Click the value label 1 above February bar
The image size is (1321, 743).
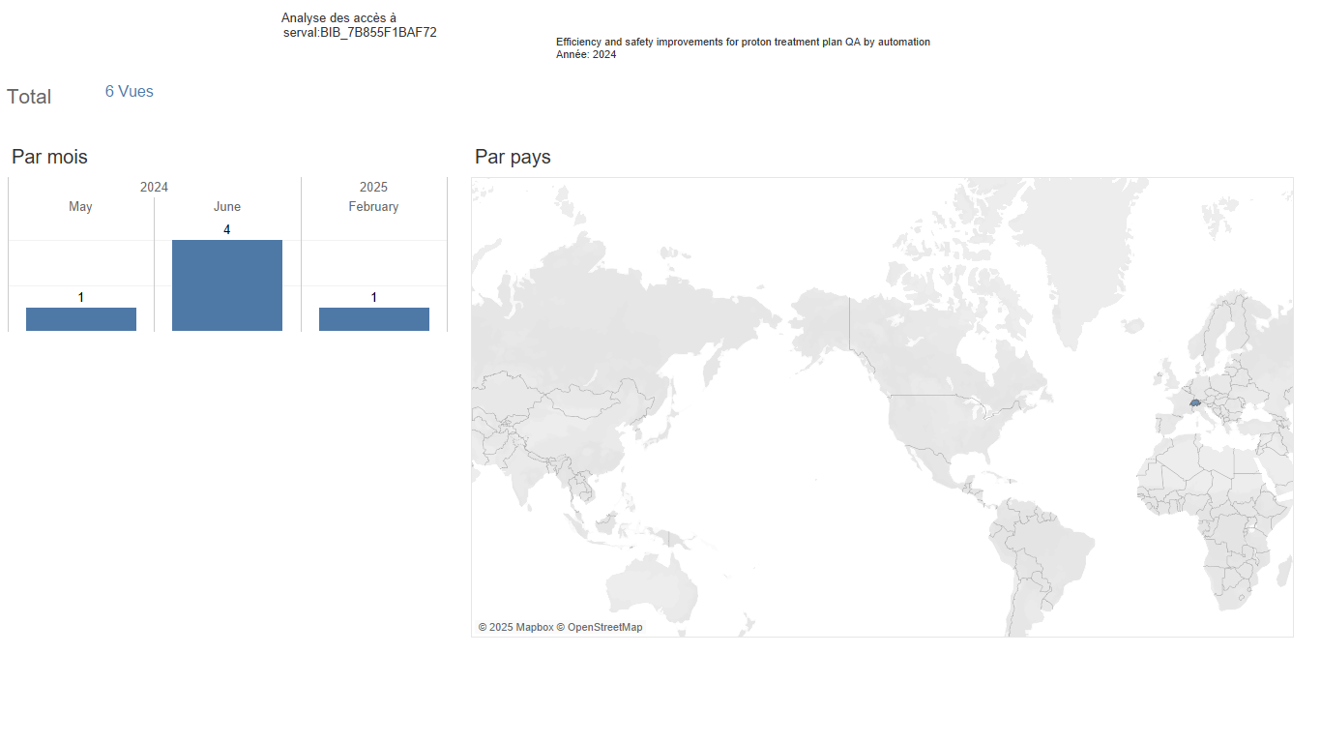tap(374, 297)
